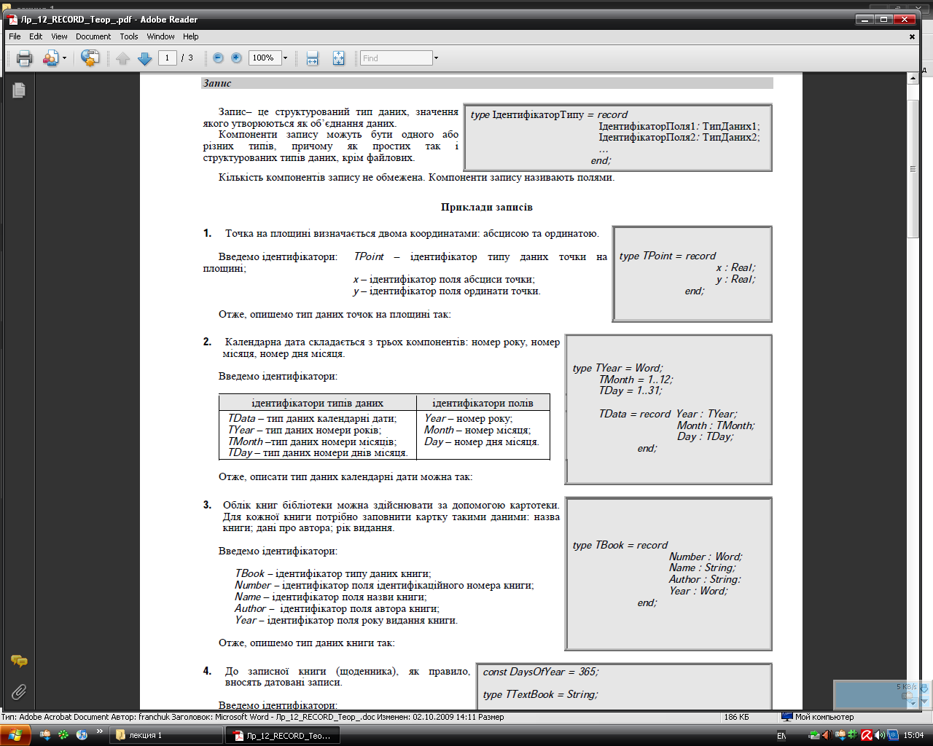Open the Document menu
Viewport: 933px width, 746px height.
point(93,36)
